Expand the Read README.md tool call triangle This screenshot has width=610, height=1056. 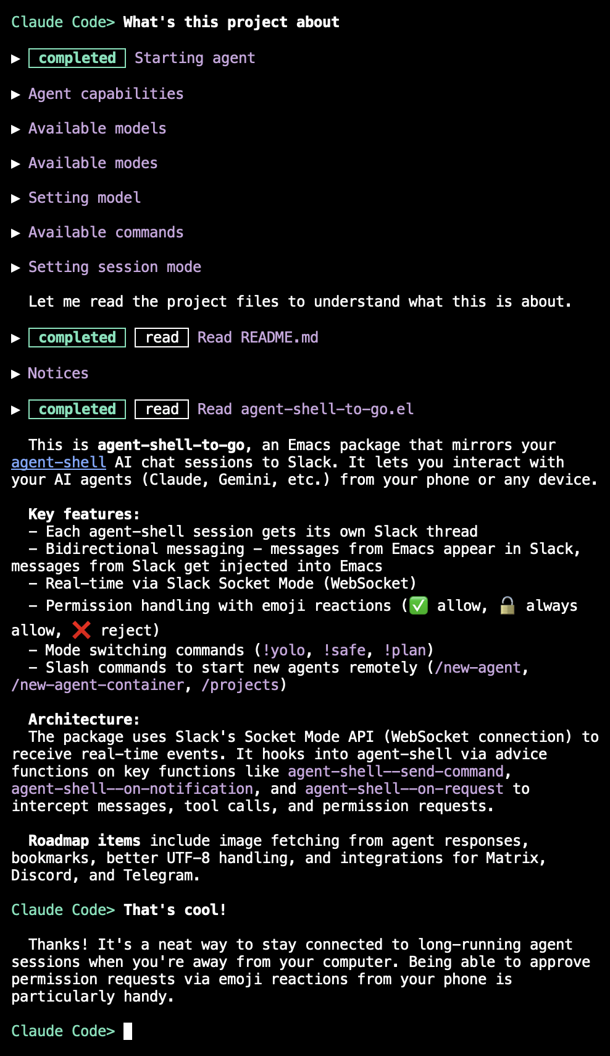pos(16,338)
